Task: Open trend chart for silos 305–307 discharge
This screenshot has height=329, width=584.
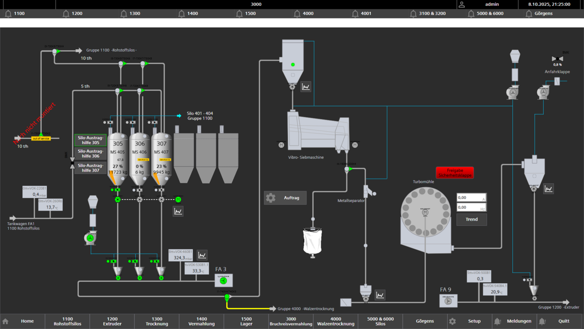Action: click(x=178, y=211)
